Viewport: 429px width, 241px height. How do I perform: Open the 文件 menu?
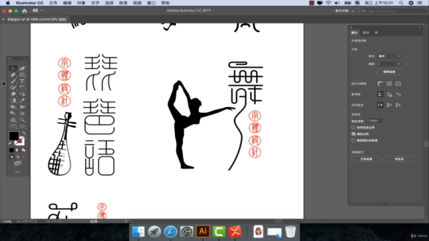(53, 3)
